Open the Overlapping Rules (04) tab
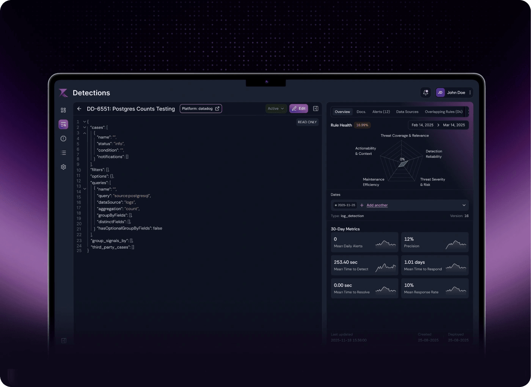 coord(444,112)
